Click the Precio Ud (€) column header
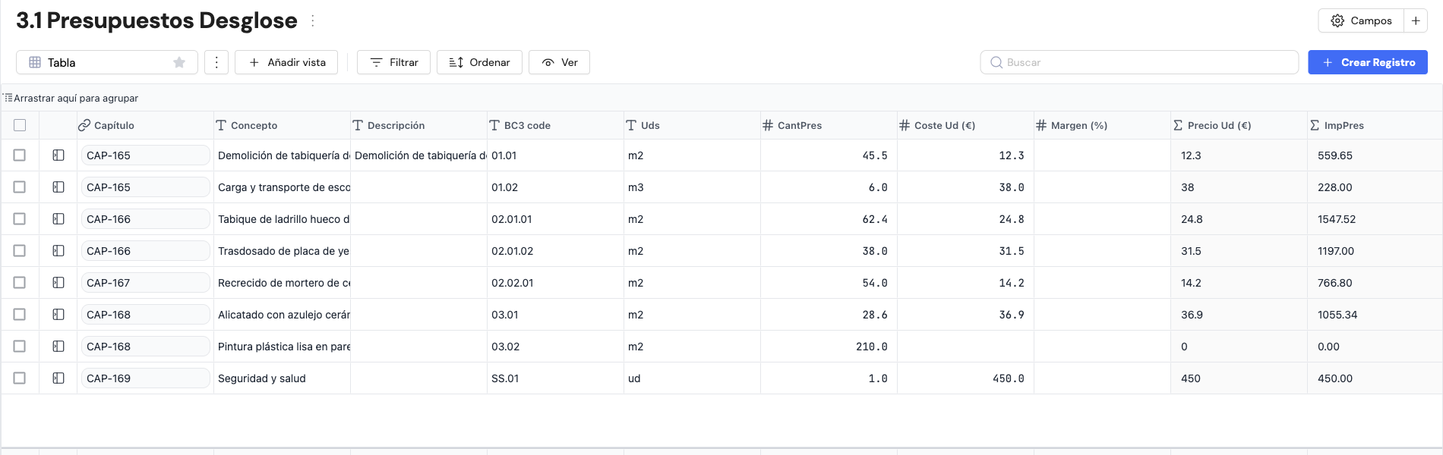The width and height of the screenshot is (1443, 455). click(1239, 125)
